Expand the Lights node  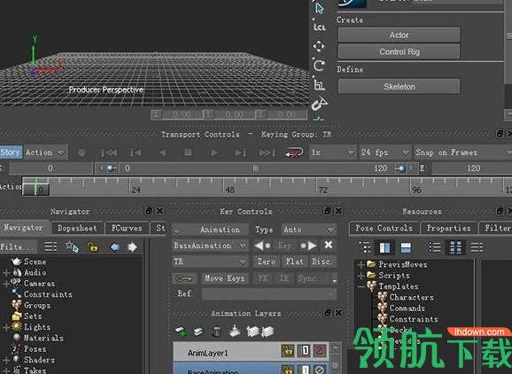[x=6, y=327]
